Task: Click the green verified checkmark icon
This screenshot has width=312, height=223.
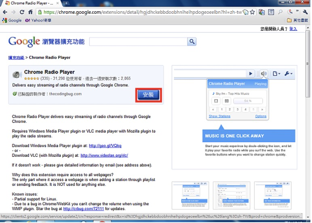Action: coord(15,94)
